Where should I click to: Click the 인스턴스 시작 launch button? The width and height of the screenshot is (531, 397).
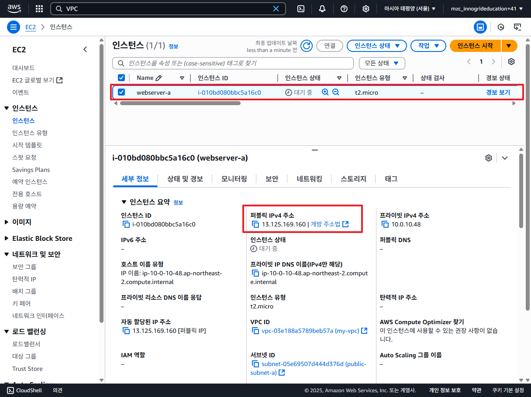tap(476, 46)
